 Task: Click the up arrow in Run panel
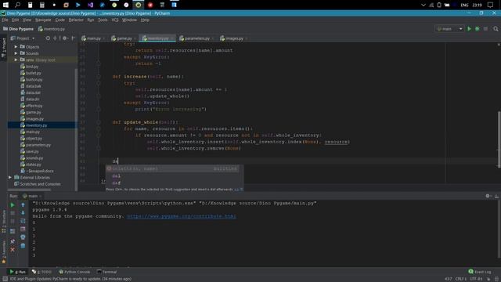(x=23, y=205)
